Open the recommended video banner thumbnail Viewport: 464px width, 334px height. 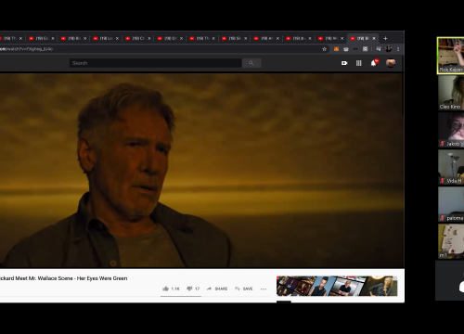[337, 286]
